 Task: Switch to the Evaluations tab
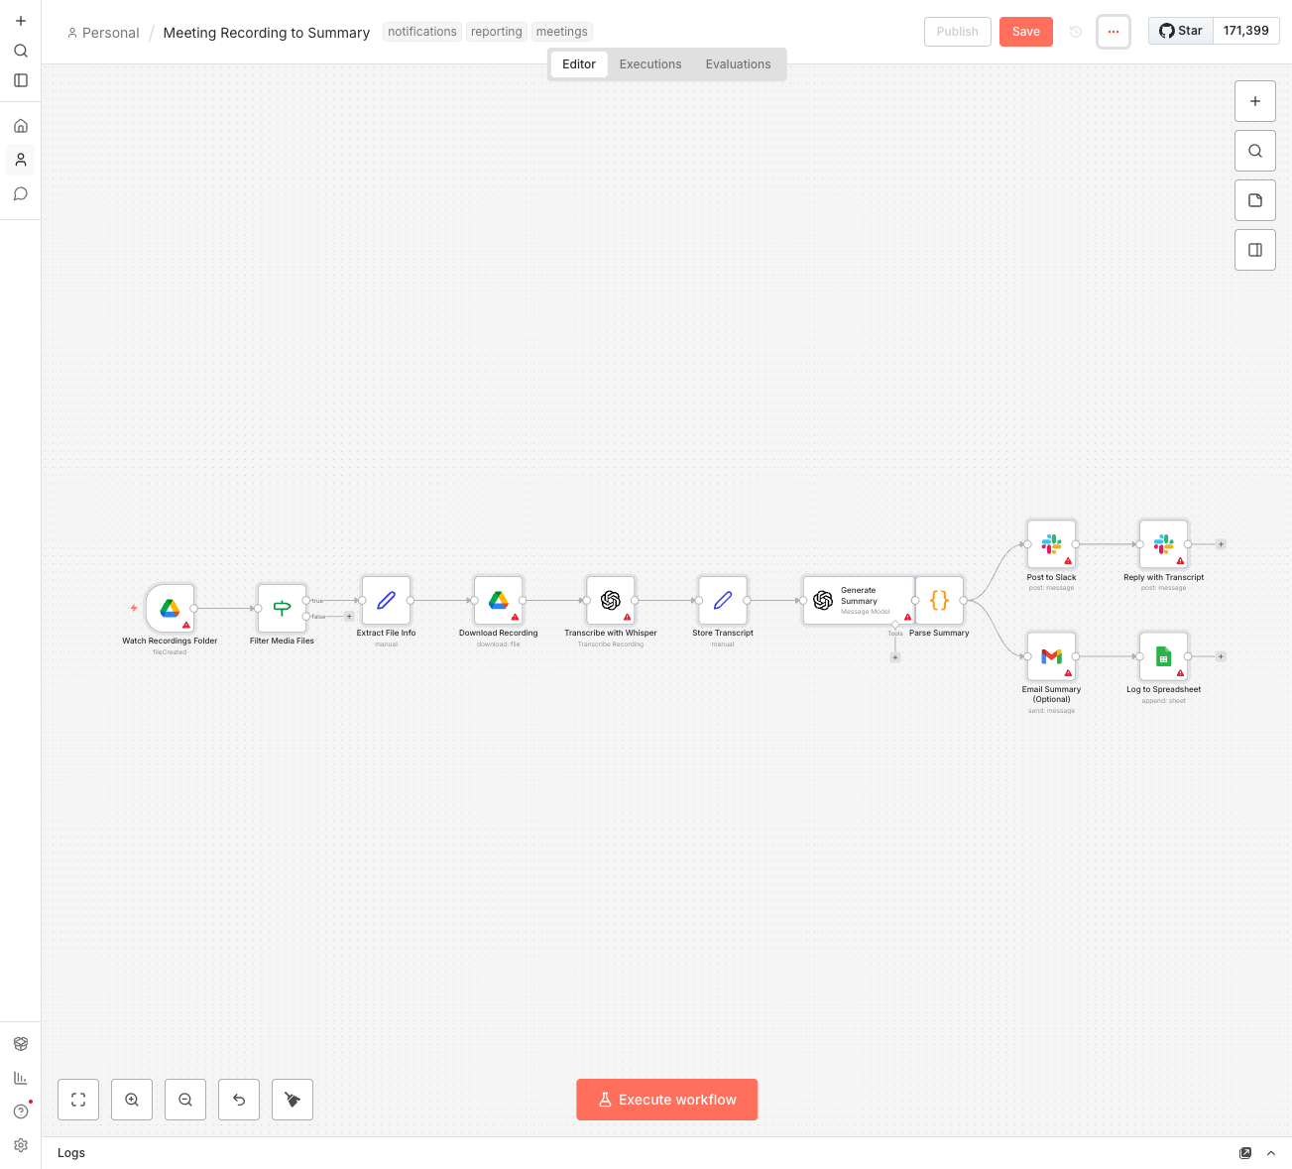pos(738,64)
